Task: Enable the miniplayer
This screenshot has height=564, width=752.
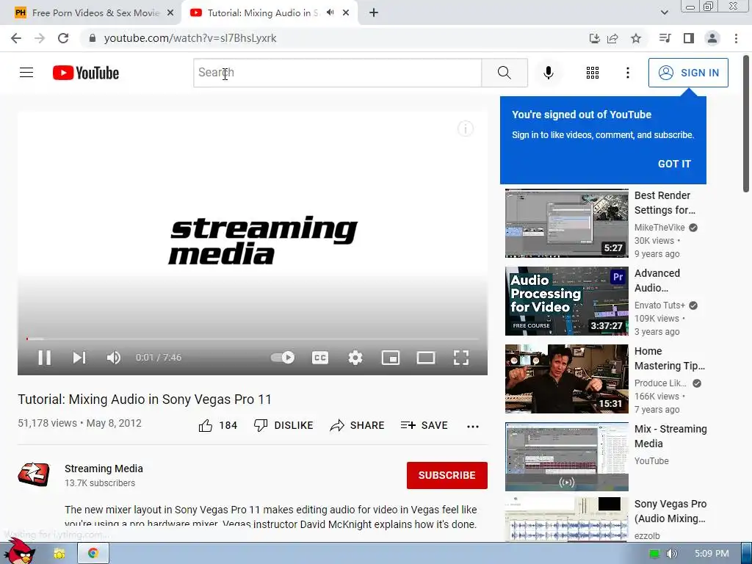Action: (391, 358)
